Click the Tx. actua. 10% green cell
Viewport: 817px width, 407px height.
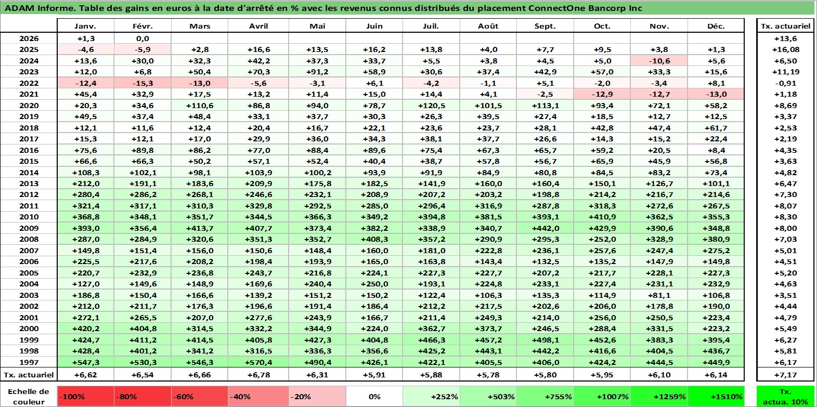coord(785,396)
